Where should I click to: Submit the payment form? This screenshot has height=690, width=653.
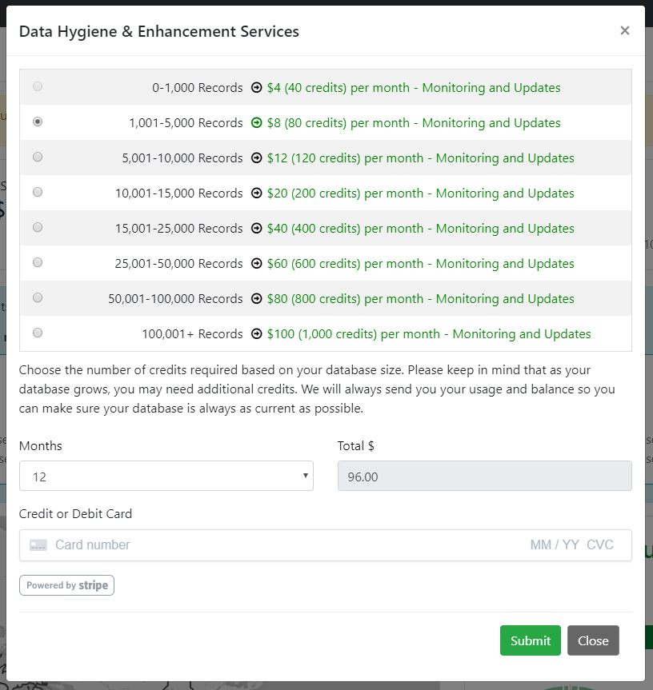tap(530, 640)
